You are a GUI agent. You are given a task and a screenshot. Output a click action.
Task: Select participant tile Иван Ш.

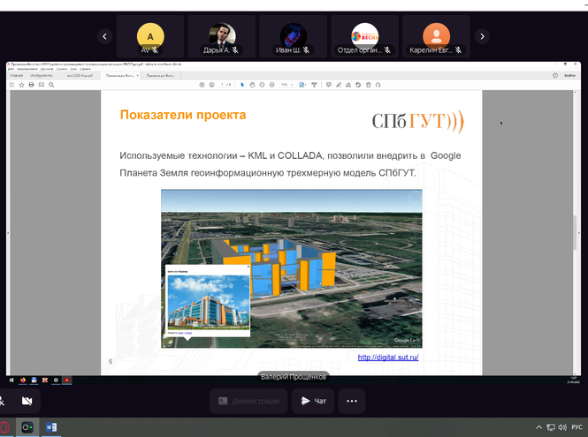point(294,36)
